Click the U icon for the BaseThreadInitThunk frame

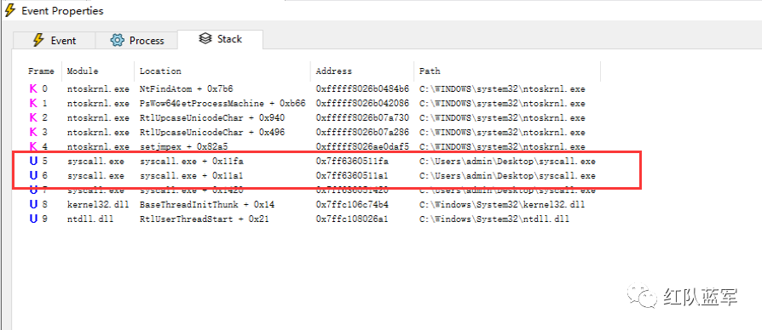tap(33, 204)
